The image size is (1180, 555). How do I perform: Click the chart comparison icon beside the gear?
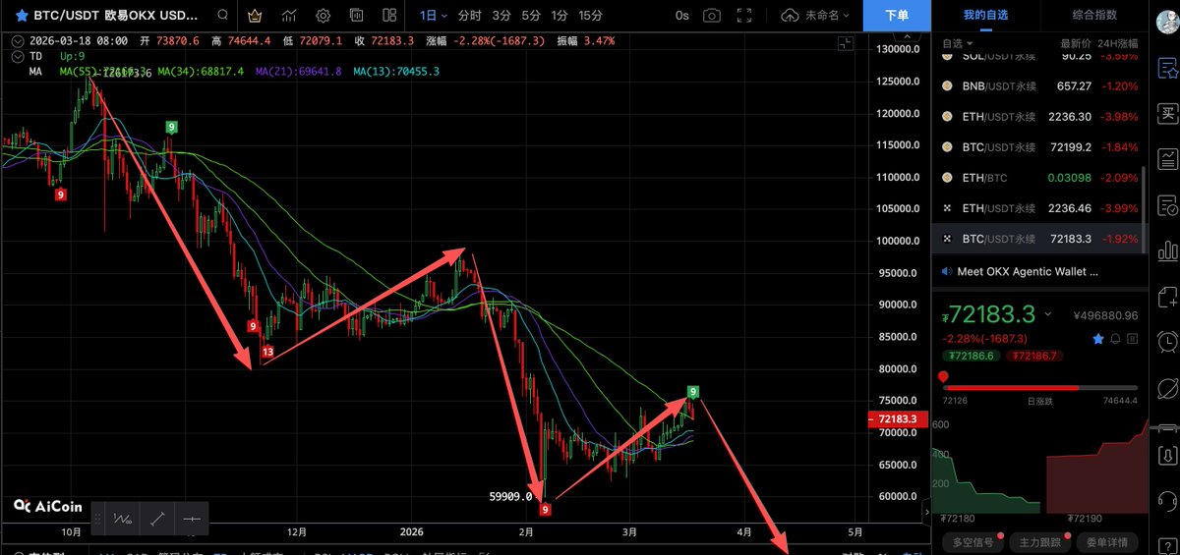coord(356,16)
